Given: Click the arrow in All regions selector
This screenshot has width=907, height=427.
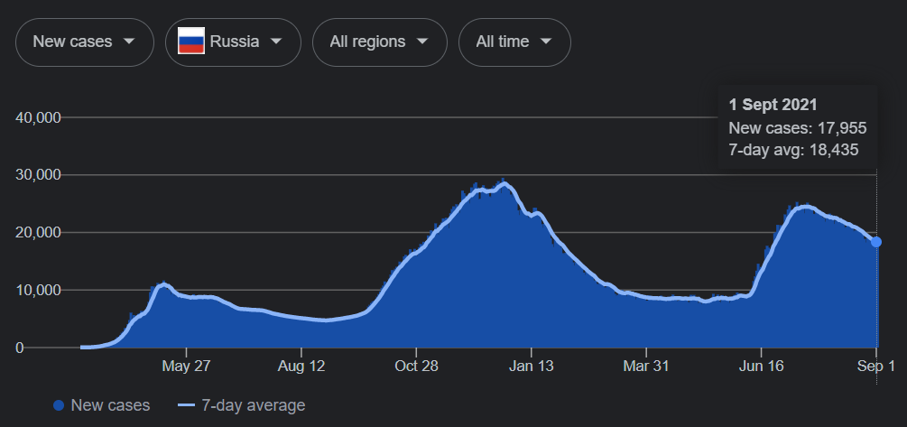Looking at the screenshot, I should point(422,42).
